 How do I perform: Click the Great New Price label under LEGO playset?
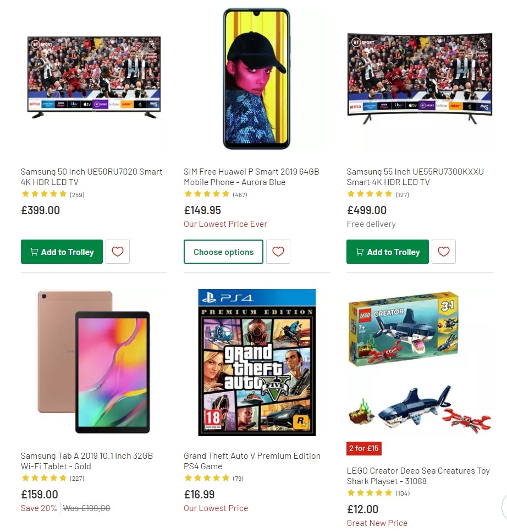(x=377, y=523)
